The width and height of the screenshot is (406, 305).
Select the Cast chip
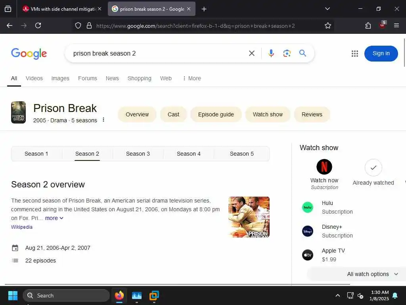(x=173, y=114)
